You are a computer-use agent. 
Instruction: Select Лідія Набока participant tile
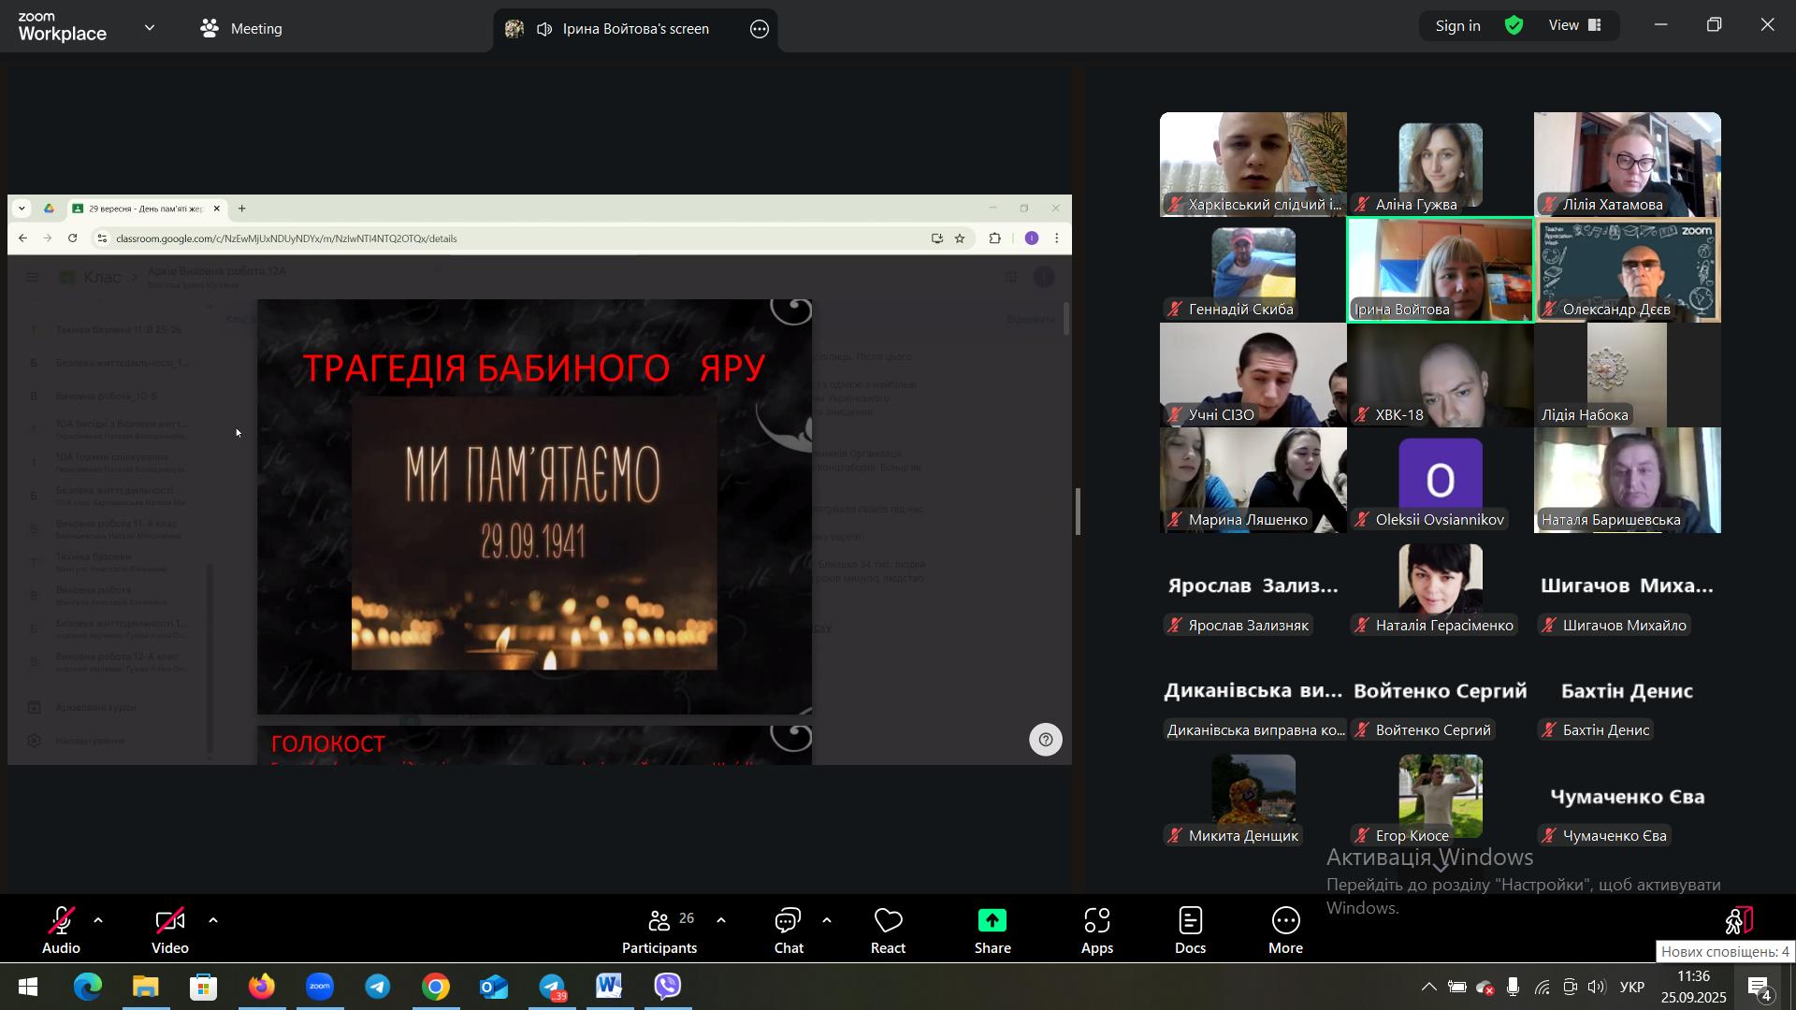[x=1628, y=375]
